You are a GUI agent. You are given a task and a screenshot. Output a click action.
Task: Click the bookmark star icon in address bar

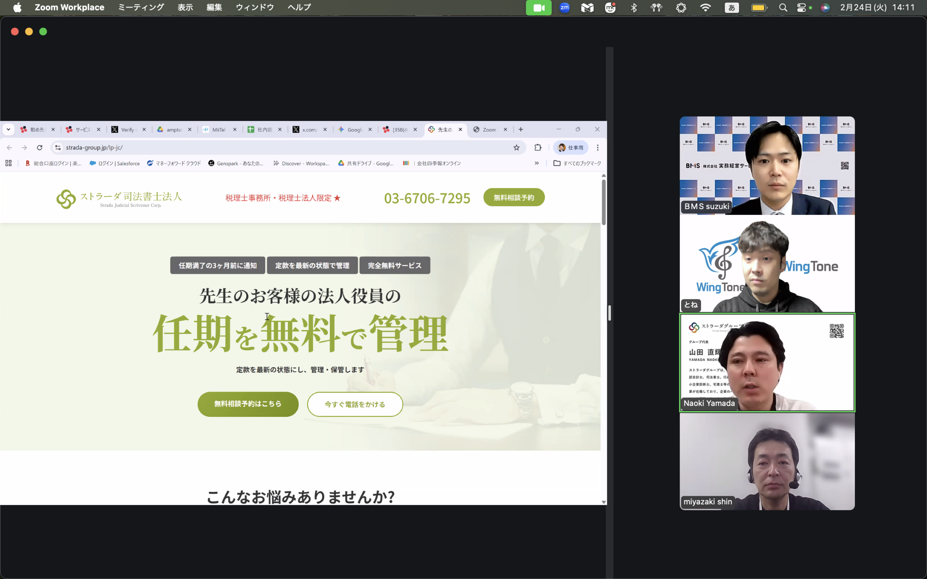(516, 147)
